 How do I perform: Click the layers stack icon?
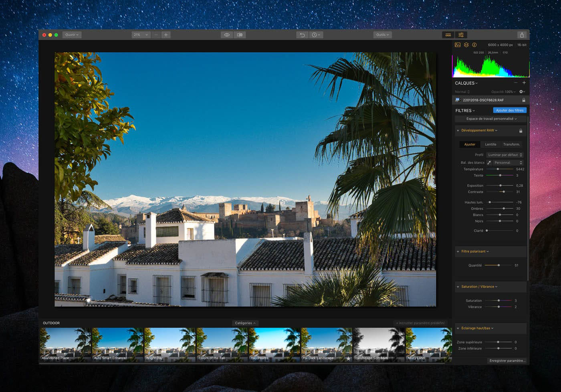pyautogui.click(x=466, y=45)
